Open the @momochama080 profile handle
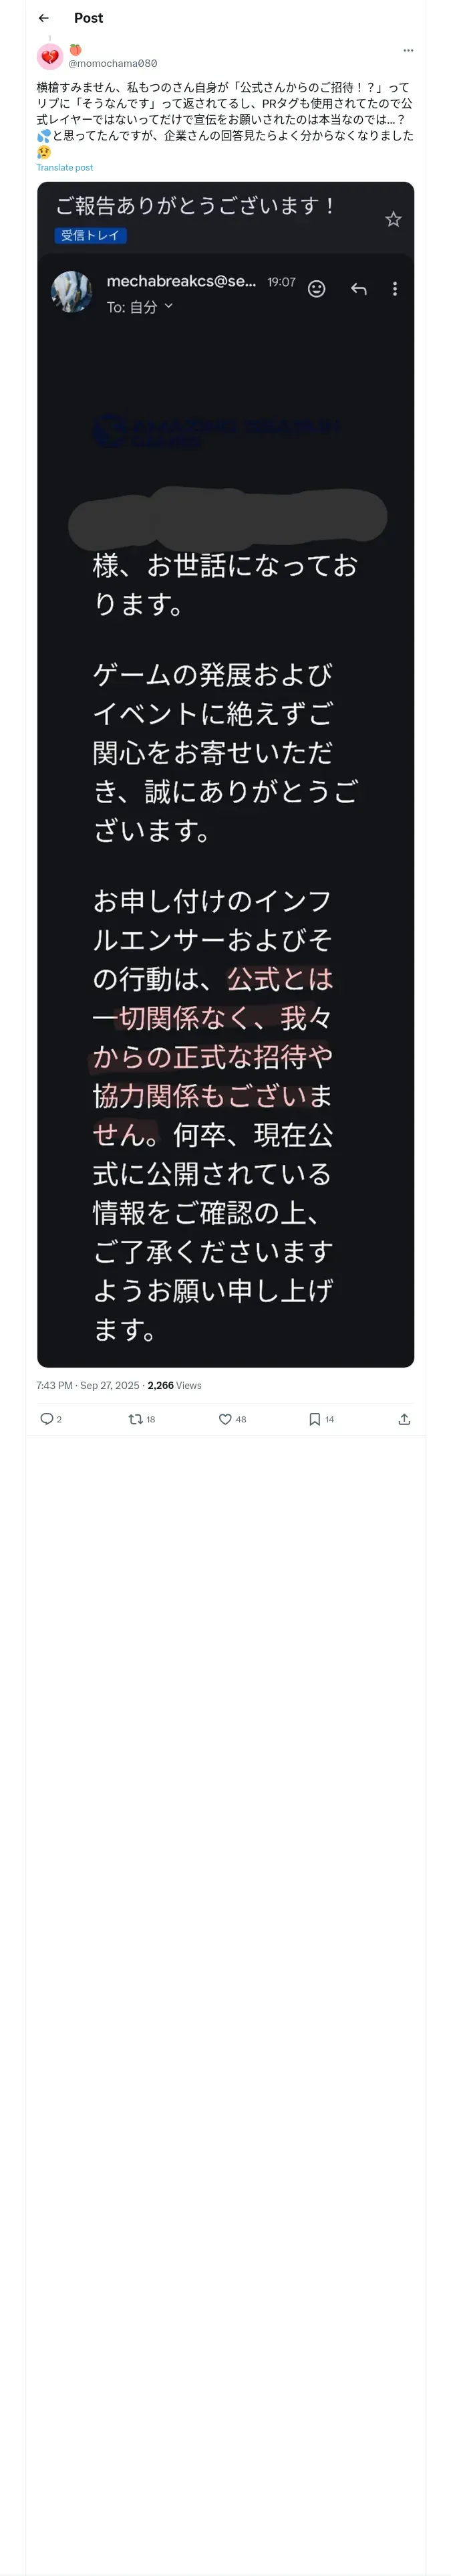This screenshot has height=2576, width=451. [113, 63]
